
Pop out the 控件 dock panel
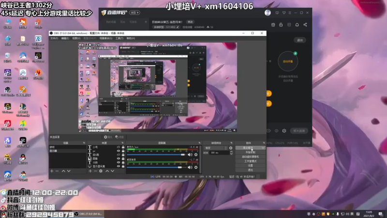(264, 143)
